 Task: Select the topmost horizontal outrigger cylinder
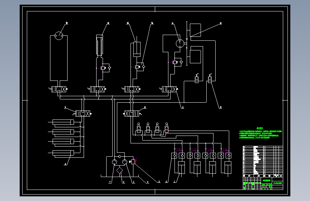[63, 122]
